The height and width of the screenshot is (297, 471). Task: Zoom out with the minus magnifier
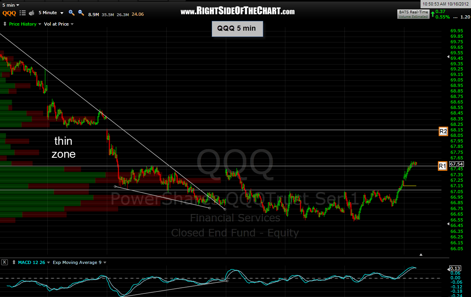(x=81, y=13)
